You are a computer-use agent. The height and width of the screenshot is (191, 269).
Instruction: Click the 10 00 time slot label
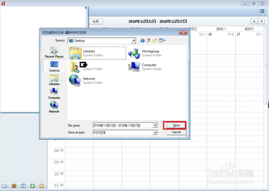pyautogui.click(x=58, y=174)
